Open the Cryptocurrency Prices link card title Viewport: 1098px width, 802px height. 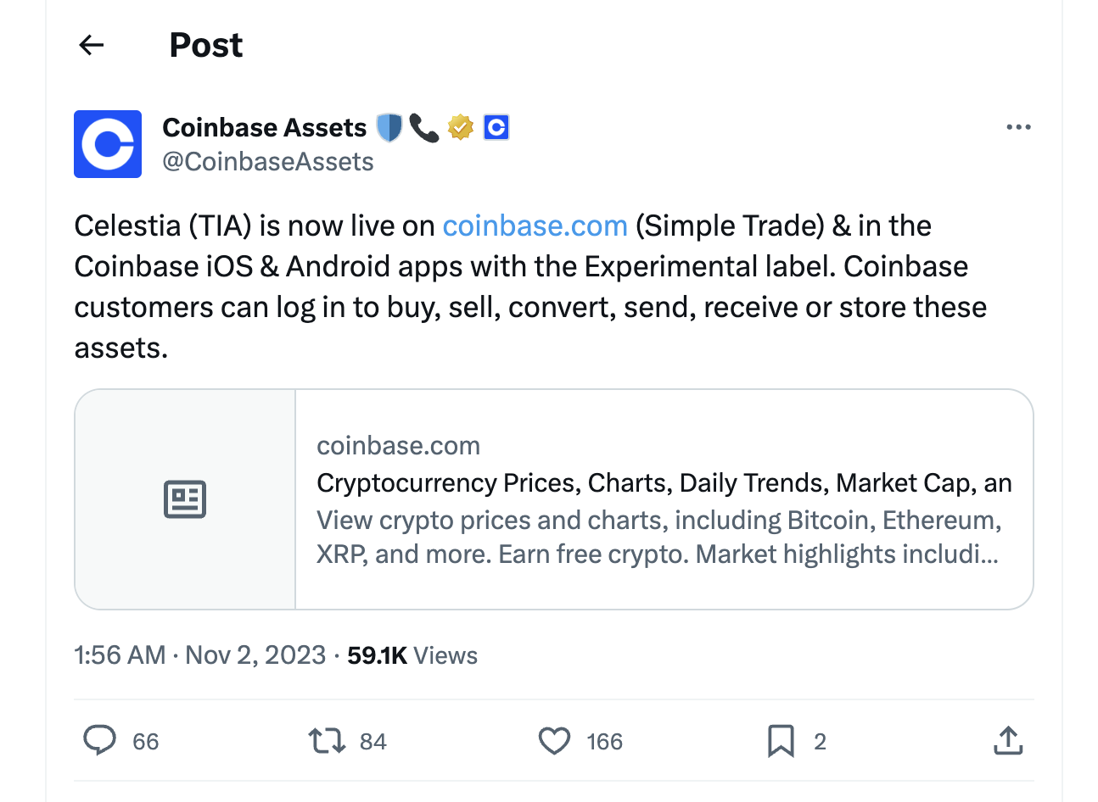coord(664,483)
